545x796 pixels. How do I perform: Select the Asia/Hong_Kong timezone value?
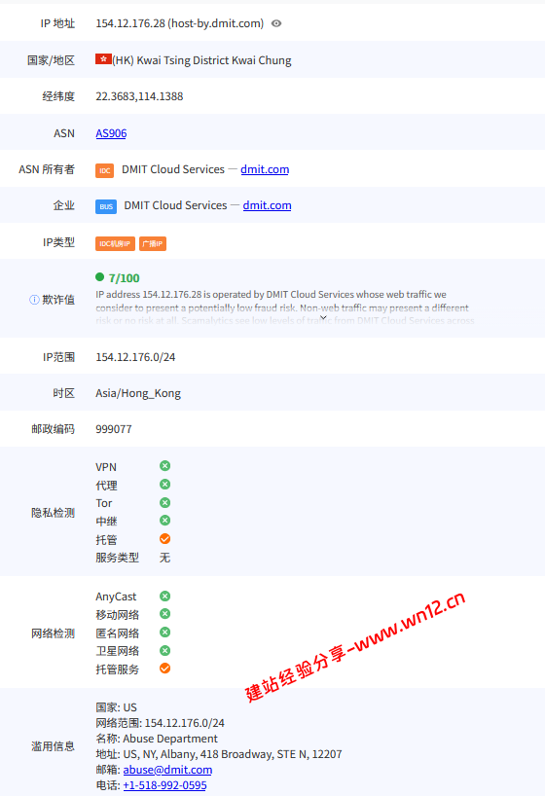point(138,393)
